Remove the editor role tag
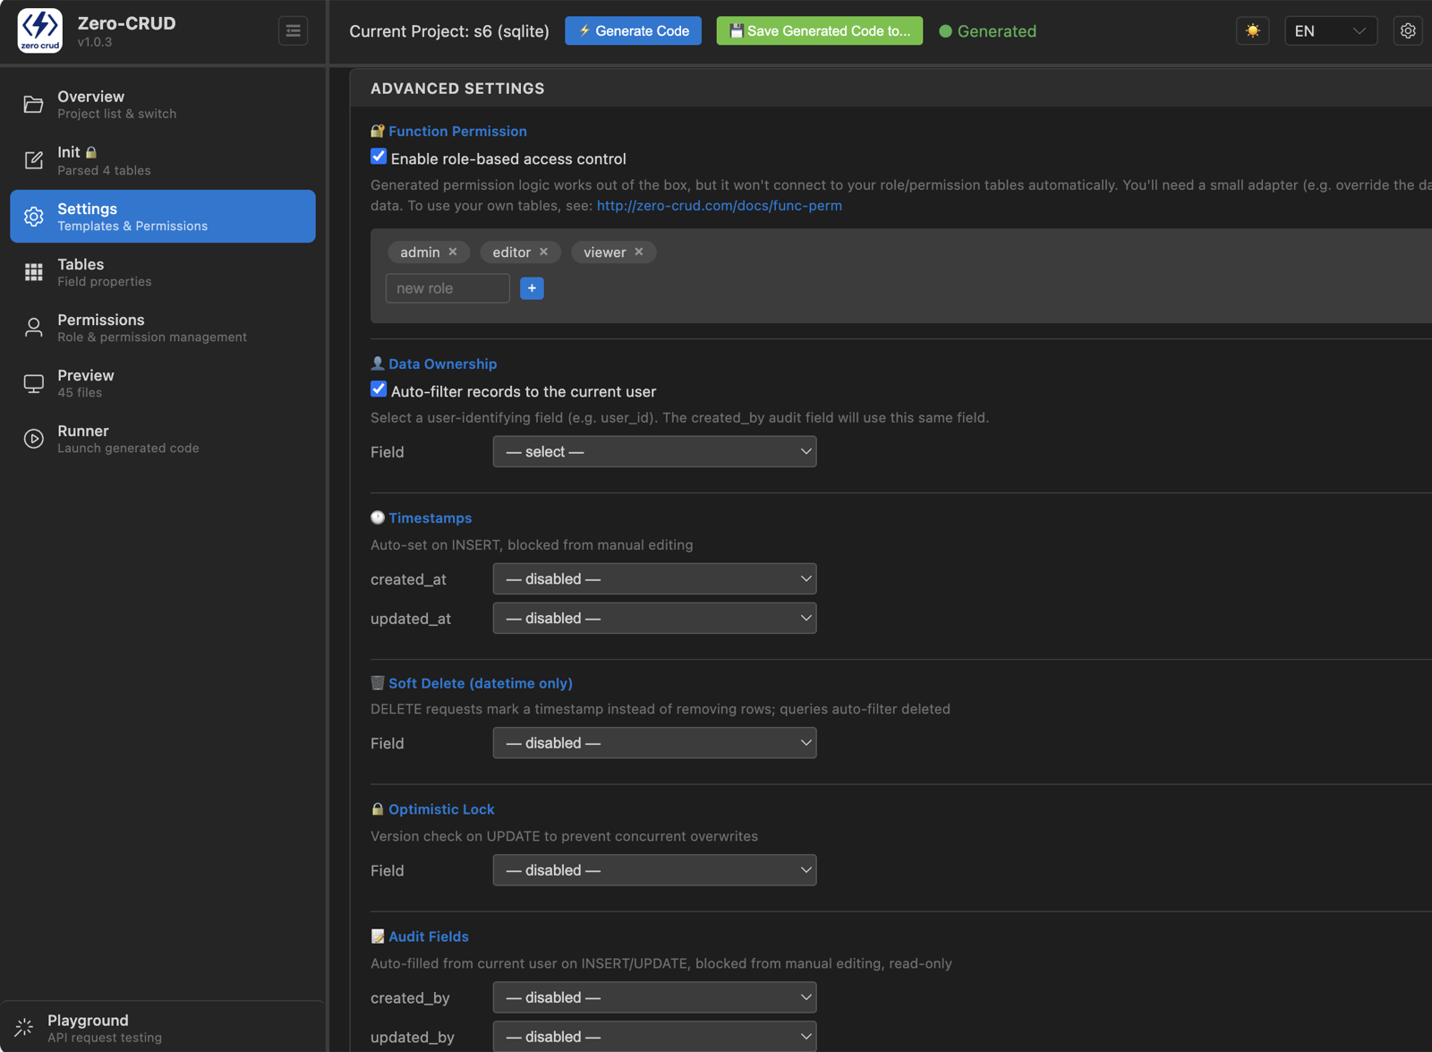The image size is (1432, 1052). pyautogui.click(x=543, y=252)
